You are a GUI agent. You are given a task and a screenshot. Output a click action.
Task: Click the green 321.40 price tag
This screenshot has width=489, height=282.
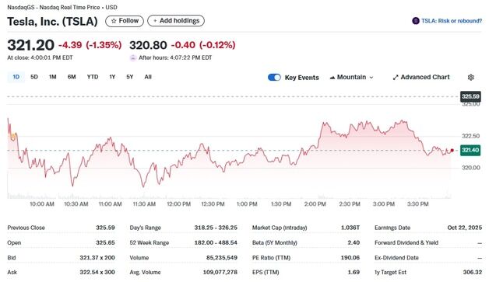coord(470,151)
